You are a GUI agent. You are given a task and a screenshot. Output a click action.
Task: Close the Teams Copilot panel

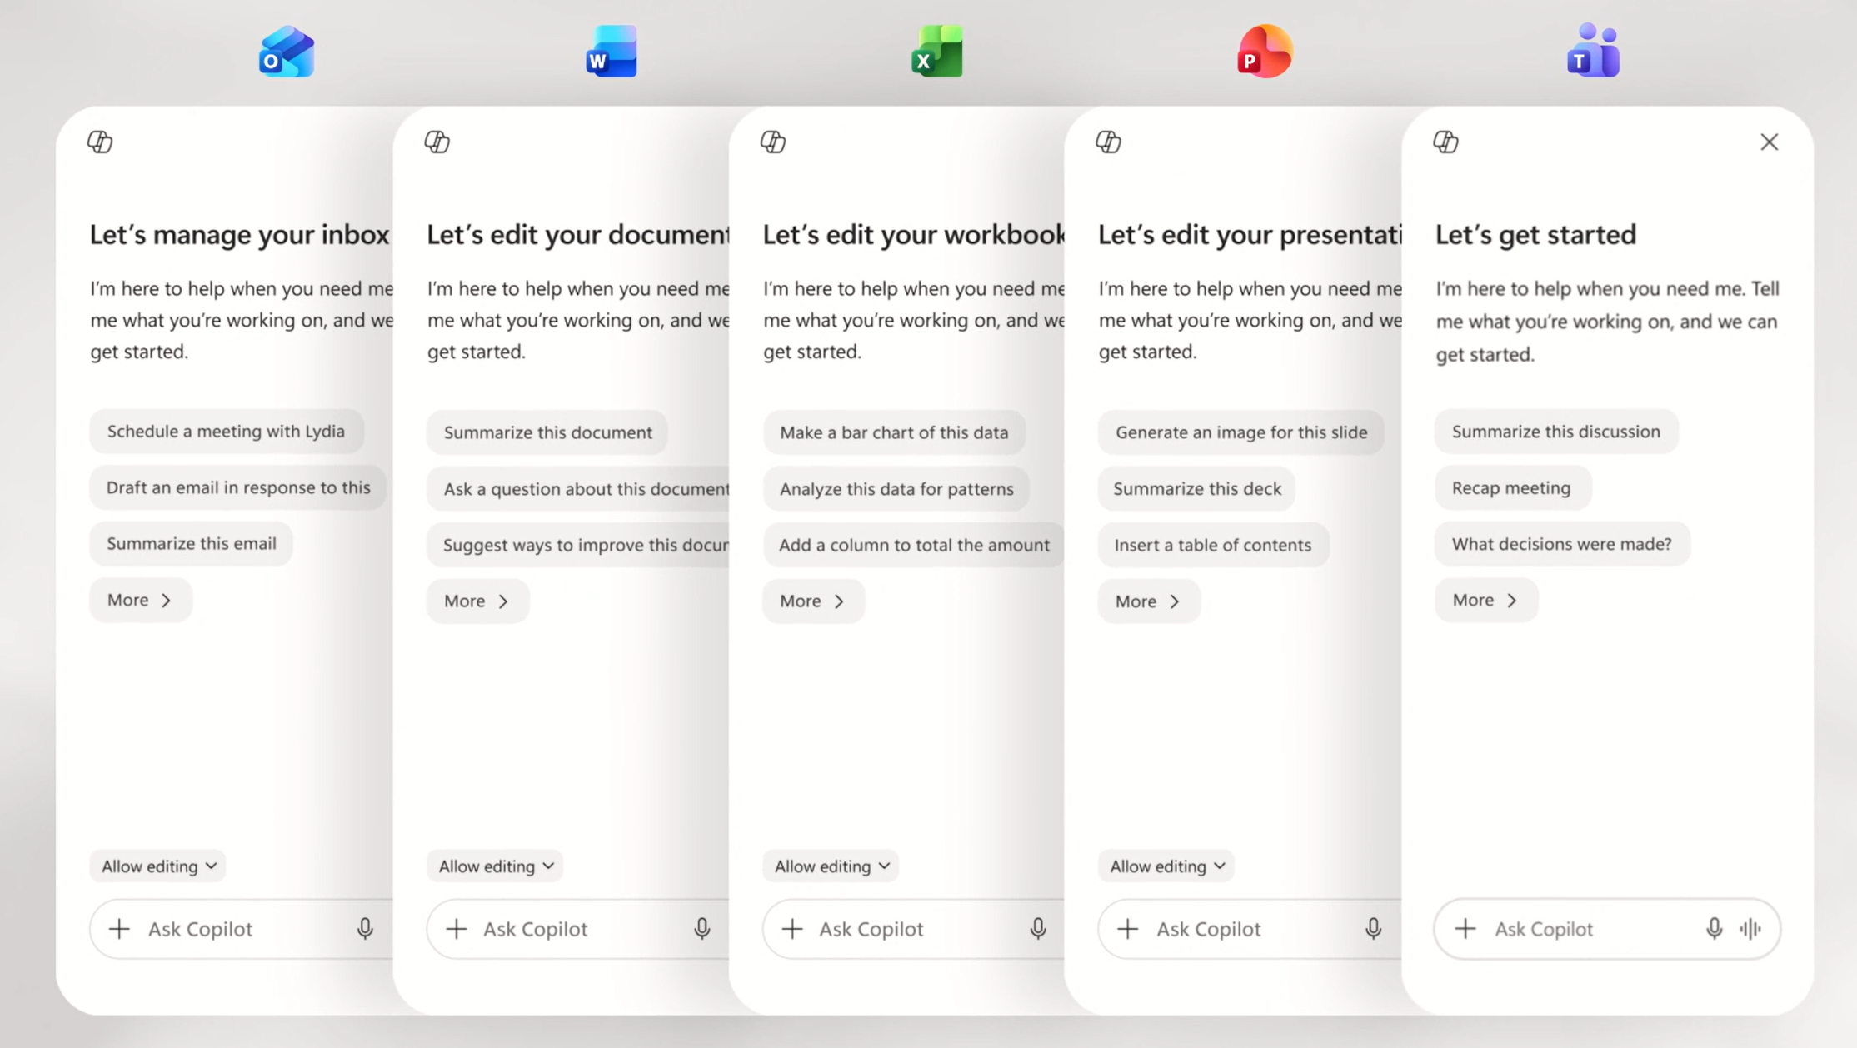point(1770,142)
